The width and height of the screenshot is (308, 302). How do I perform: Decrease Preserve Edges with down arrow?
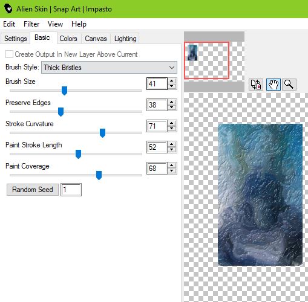pyautogui.click(x=172, y=108)
